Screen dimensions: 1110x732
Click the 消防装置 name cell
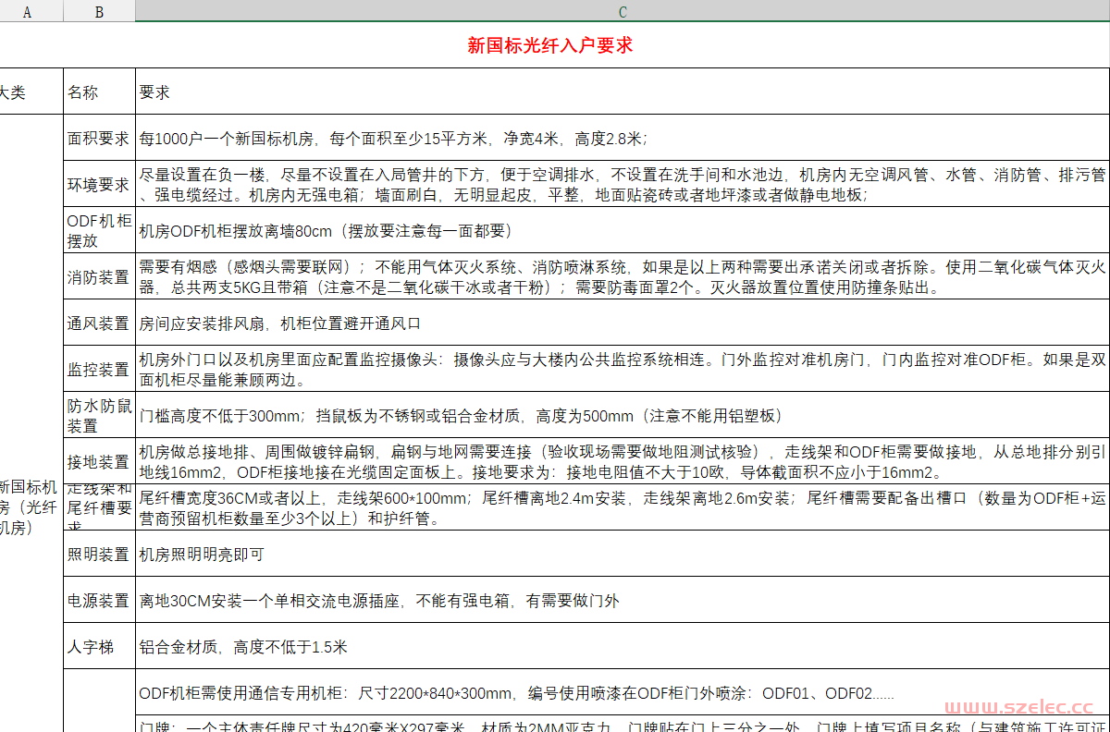[x=100, y=276]
